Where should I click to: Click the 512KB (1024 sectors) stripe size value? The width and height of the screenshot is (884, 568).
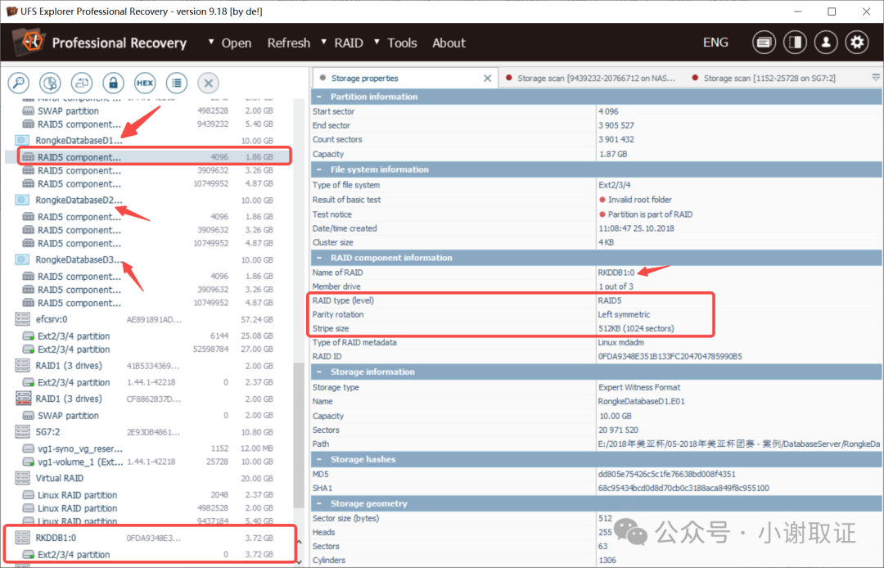tap(636, 328)
